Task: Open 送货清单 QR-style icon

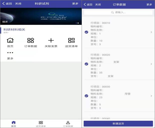Action: point(71,40)
